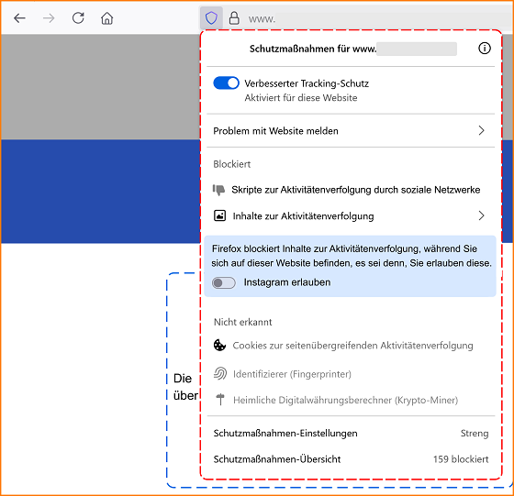Reload the current page
Screen dimensions: 514x496
(78, 18)
